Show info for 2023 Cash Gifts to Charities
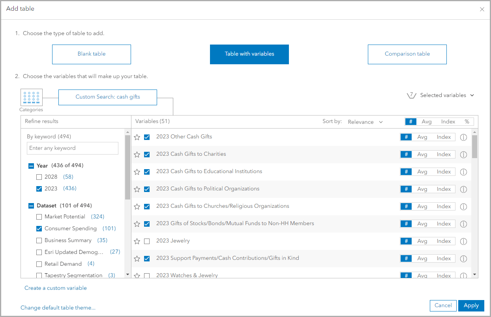Viewport: 491px width, 317px height. (x=464, y=155)
